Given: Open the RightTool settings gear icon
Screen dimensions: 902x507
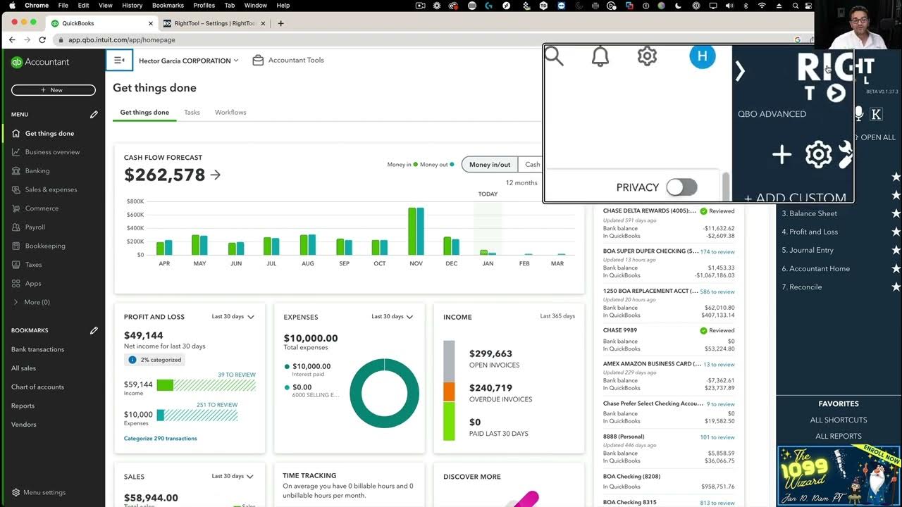Looking at the screenshot, I should tap(818, 155).
